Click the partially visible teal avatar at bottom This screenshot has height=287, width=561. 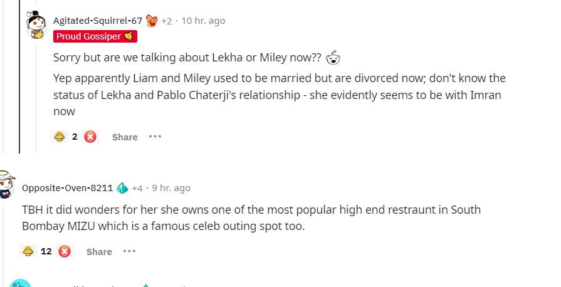(x=20, y=283)
